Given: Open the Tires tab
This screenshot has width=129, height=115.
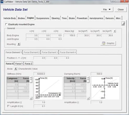Looking at the screenshot, I should pos(64,18).
